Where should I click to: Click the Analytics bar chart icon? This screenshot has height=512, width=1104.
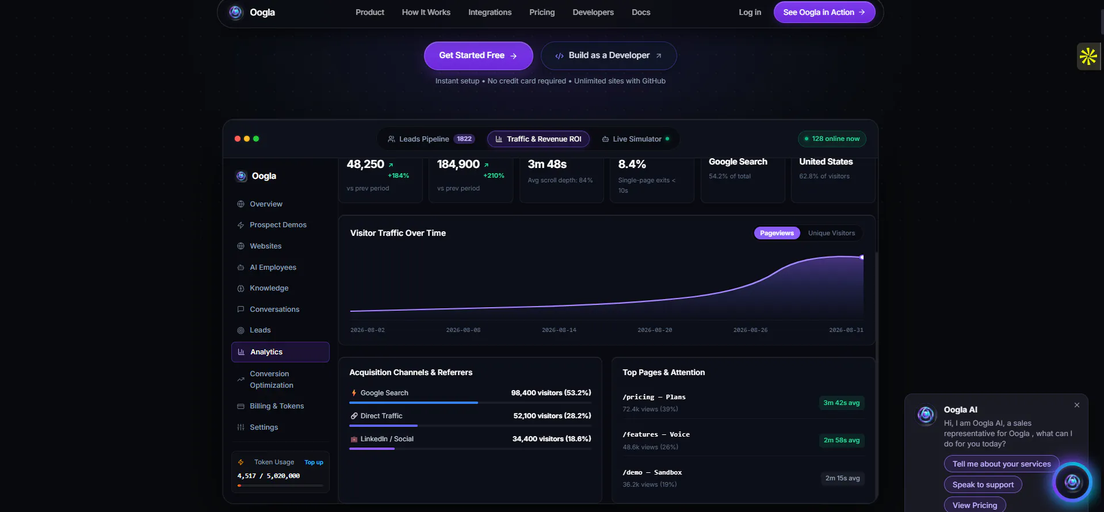tap(241, 352)
